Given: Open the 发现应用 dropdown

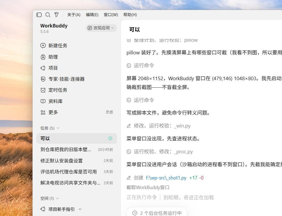Looking at the screenshot, I should (101, 28).
